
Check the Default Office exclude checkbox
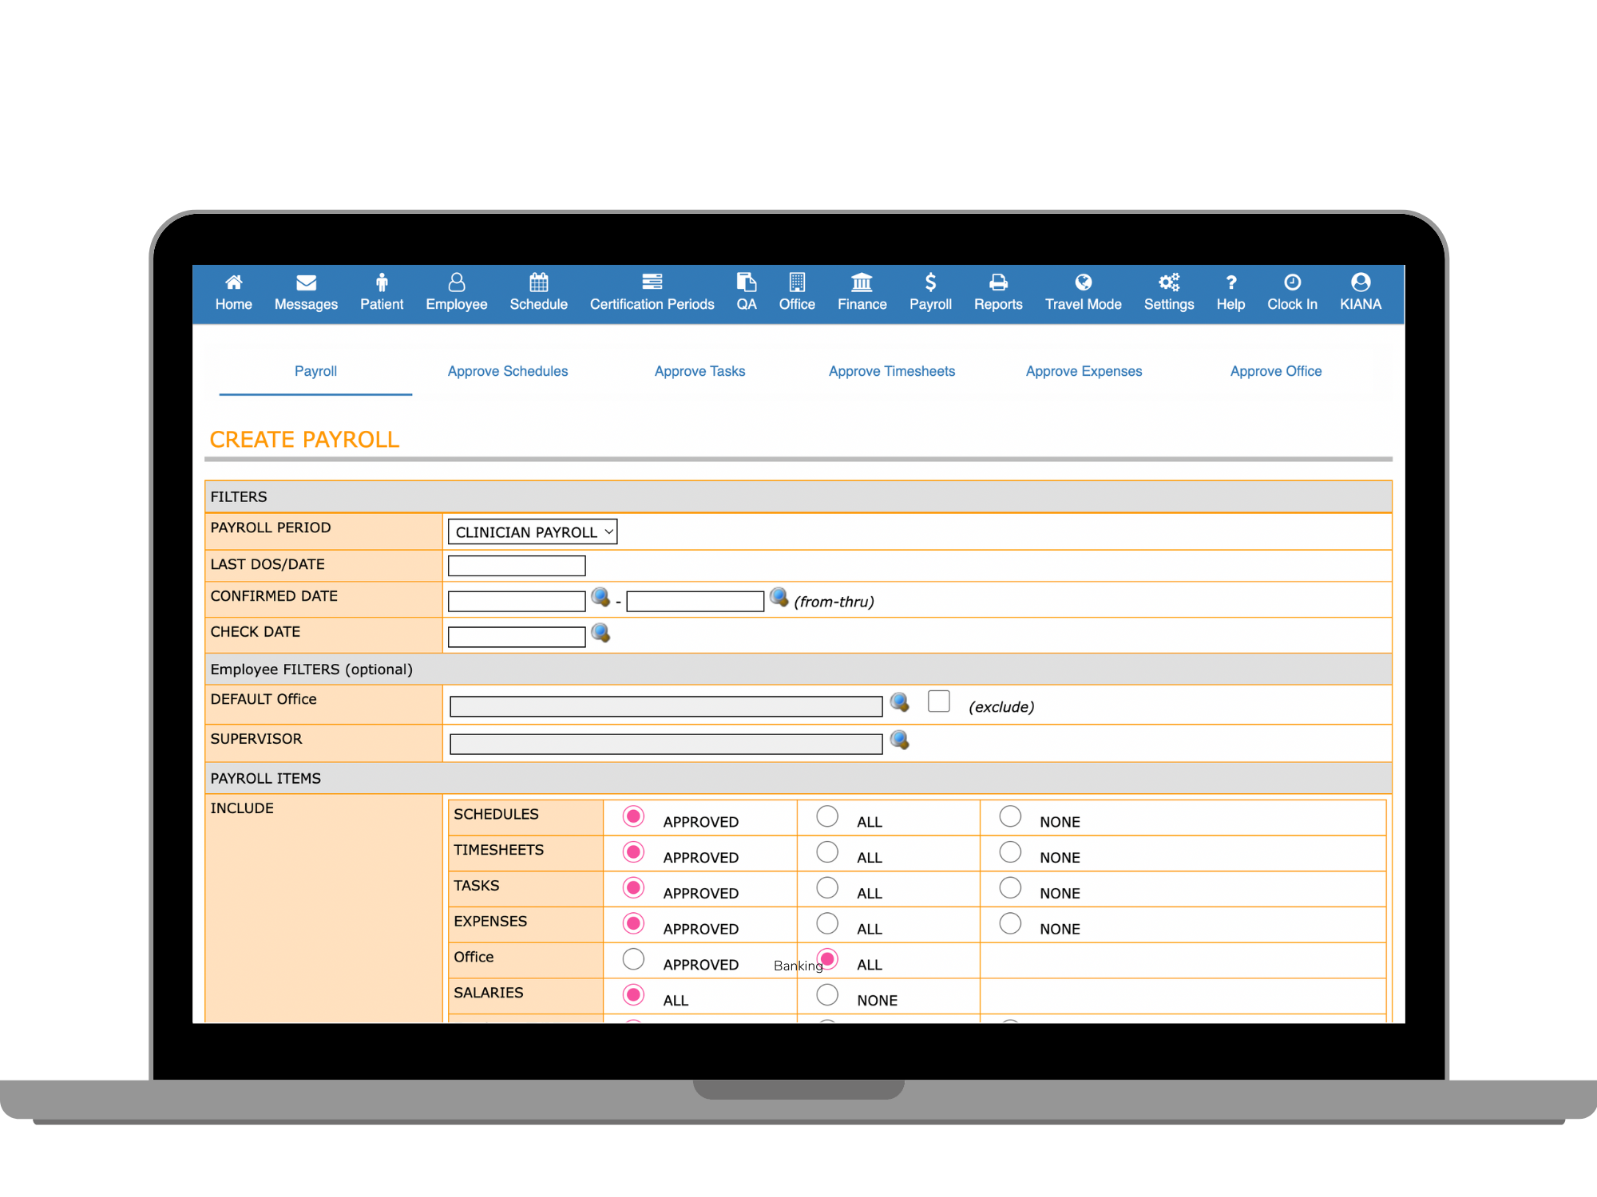click(x=939, y=701)
